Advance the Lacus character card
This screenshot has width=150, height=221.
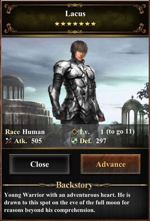coord(111,164)
